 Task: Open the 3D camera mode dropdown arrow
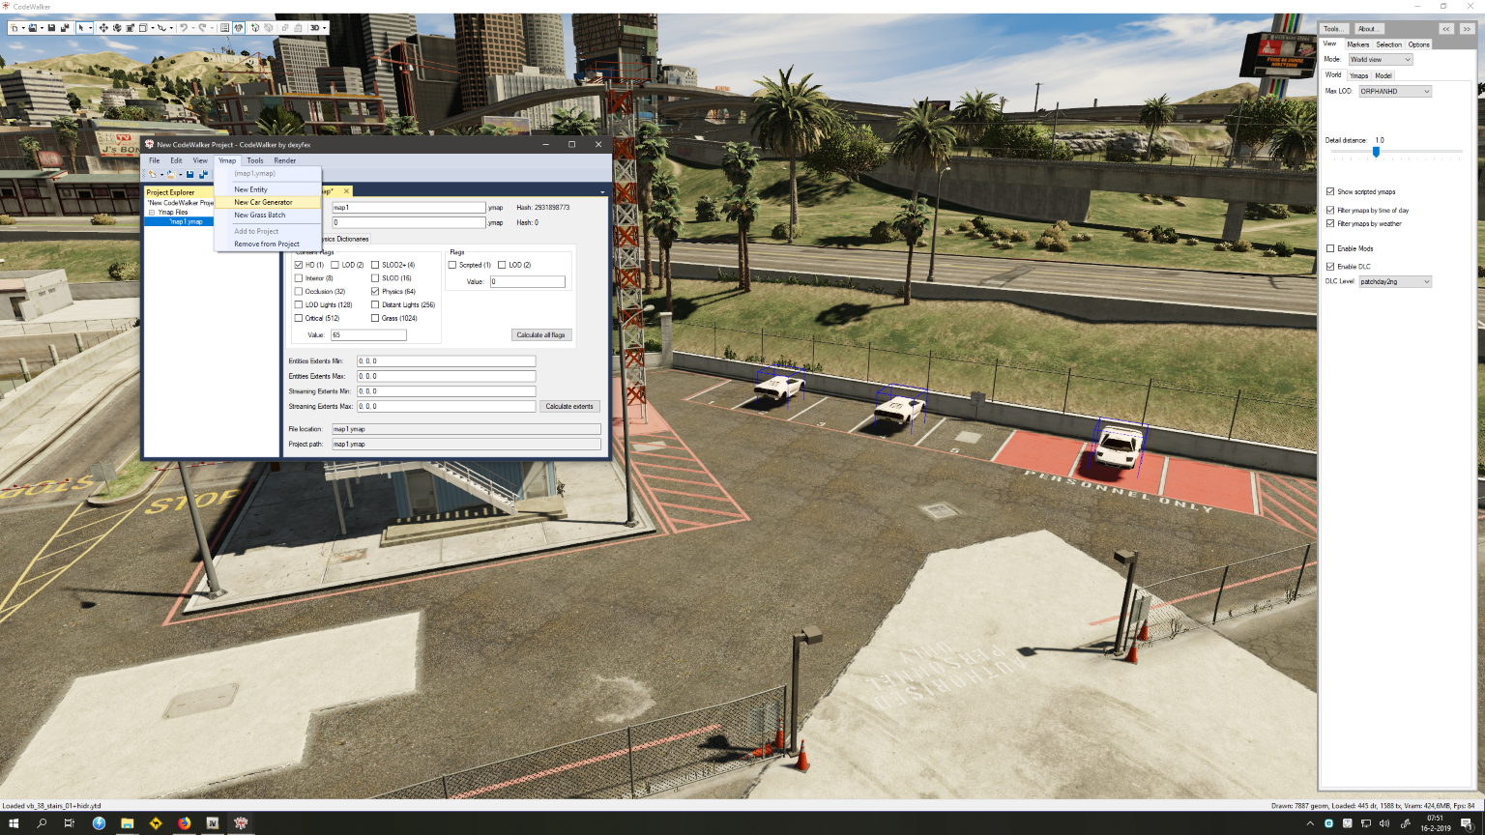coord(325,28)
